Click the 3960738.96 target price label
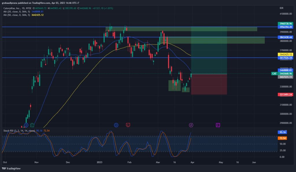Viewport: 296px width, 172px height. tap(285, 24)
